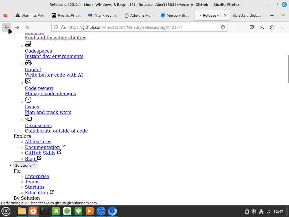Image resolution: width=289 pixels, height=217 pixels.
Task: Click the Issues circle icon
Action: tap(28, 100)
